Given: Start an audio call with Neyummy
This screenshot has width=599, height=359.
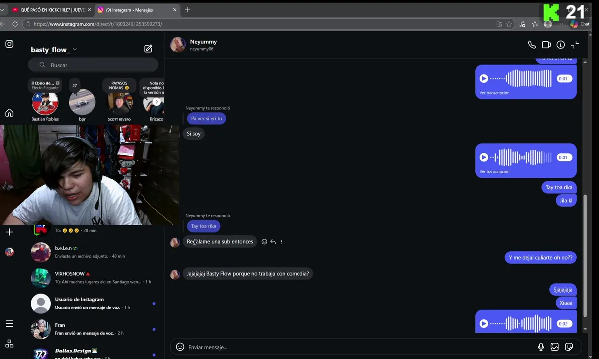Looking at the screenshot, I should pos(532,45).
